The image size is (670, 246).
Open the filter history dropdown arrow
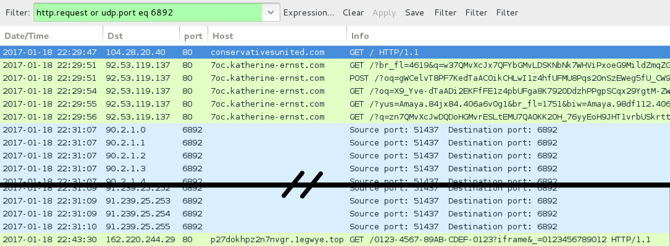point(271,12)
